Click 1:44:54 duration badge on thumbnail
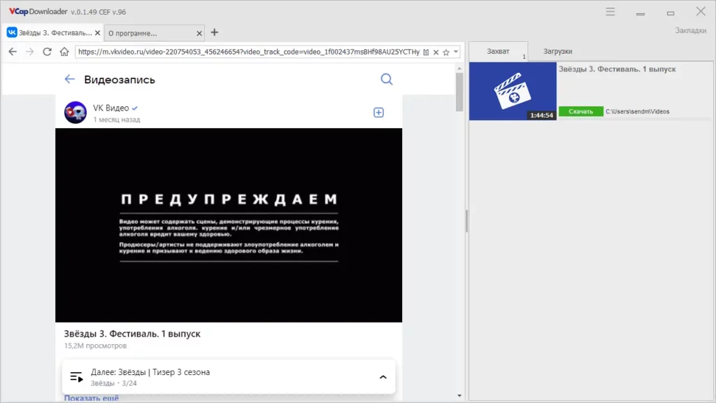The width and height of the screenshot is (716, 403). pos(542,115)
